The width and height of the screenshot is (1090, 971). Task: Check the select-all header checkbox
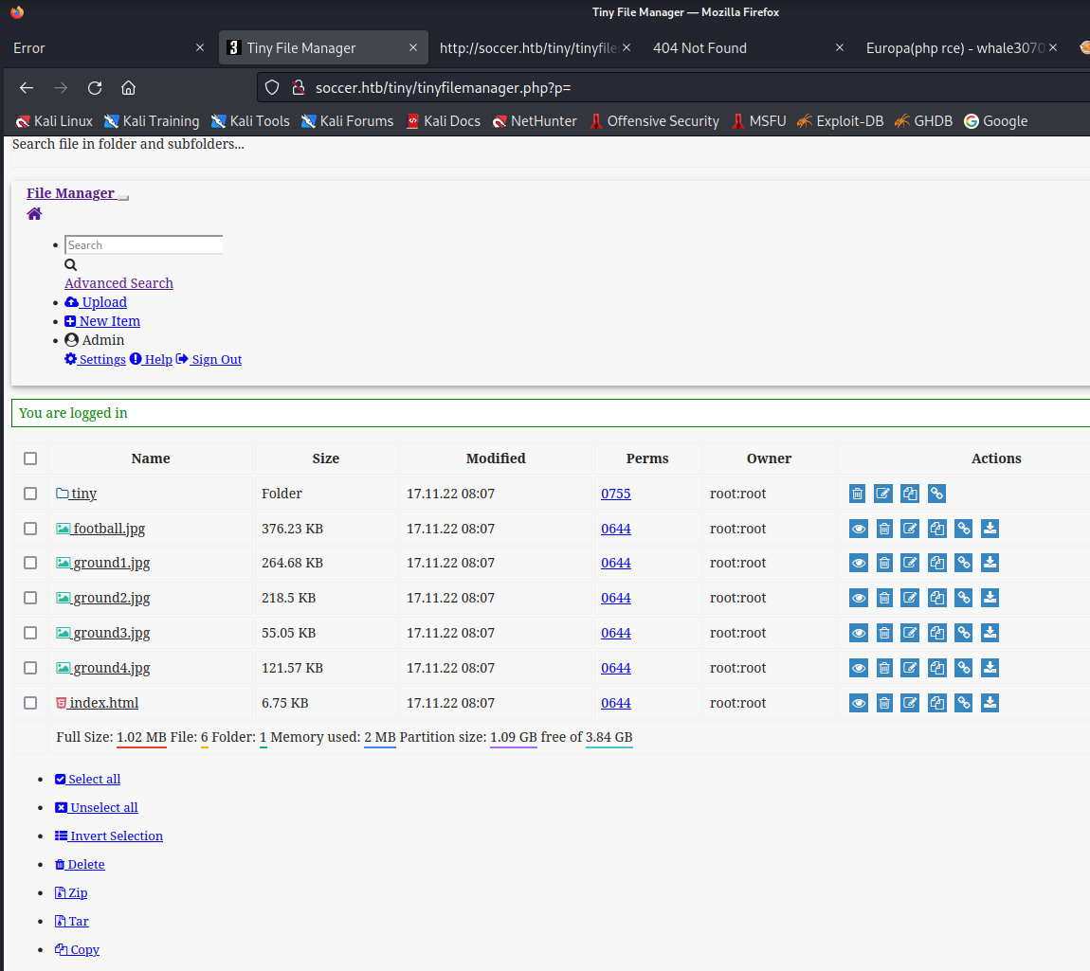(x=30, y=459)
